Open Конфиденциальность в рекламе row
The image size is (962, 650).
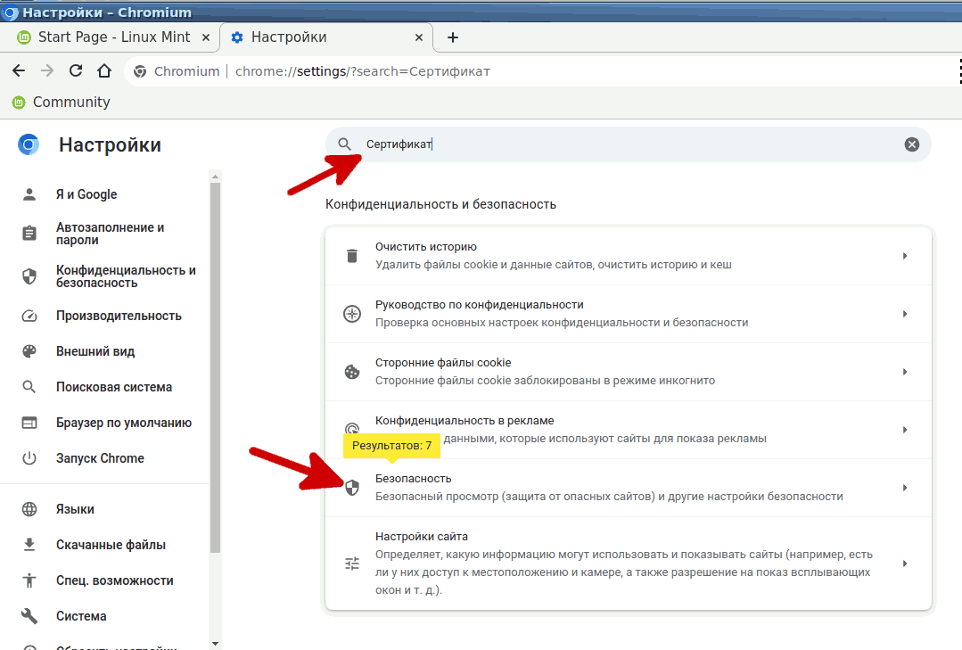click(x=629, y=430)
